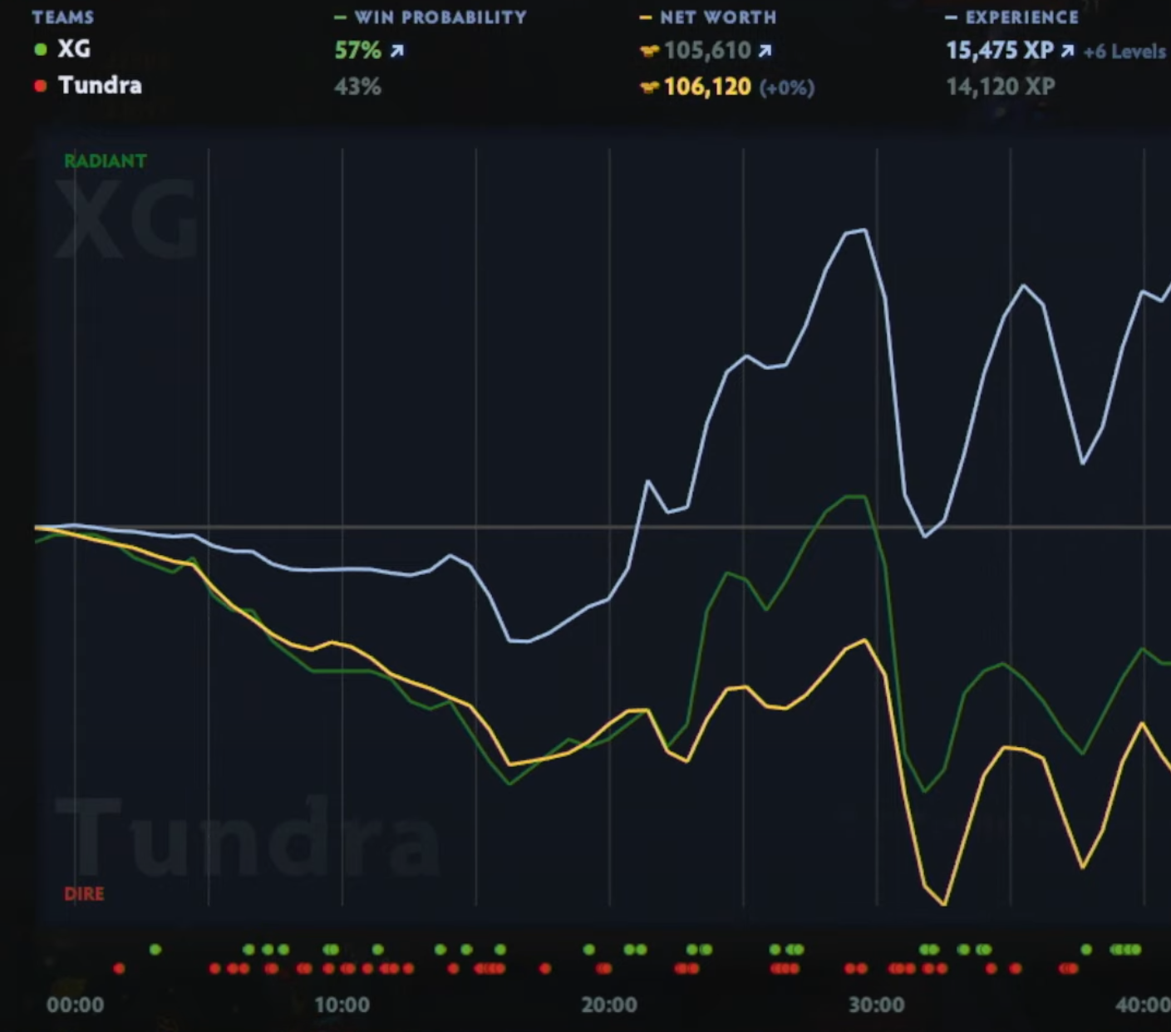This screenshot has width=1171, height=1032.
Task: Toggle the Experience graph line legend
Action: 1011,17
